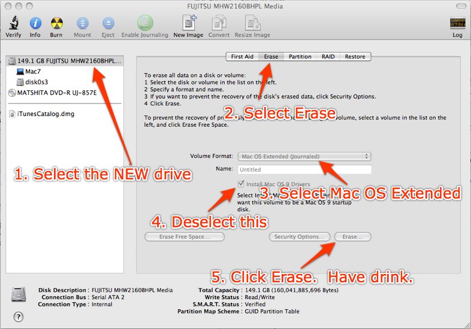
Task: Open the Info toolbar icon
Action: [x=35, y=23]
